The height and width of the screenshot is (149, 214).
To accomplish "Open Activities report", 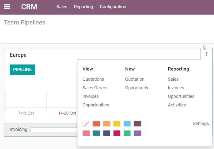I will click(177, 105).
